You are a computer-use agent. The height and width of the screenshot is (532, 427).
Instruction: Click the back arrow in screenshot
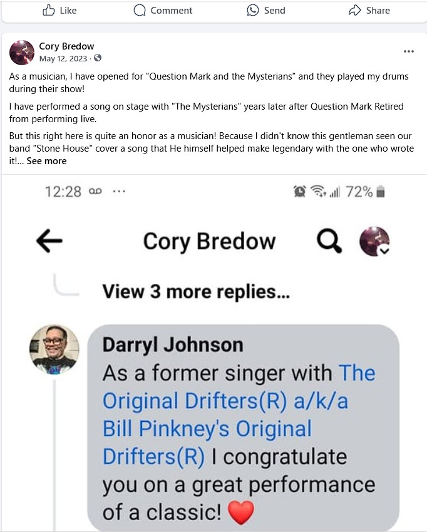pos(49,242)
